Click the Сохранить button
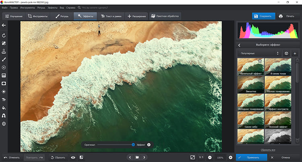Screen dimensions: 302x162 (263, 16)
